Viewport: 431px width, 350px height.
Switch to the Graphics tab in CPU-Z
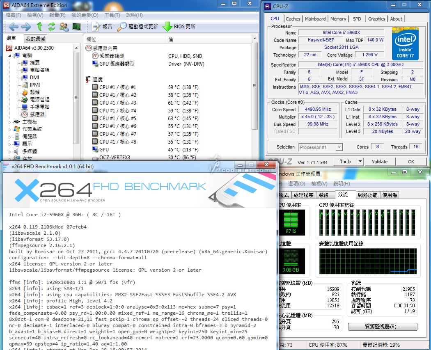click(x=376, y=19)
